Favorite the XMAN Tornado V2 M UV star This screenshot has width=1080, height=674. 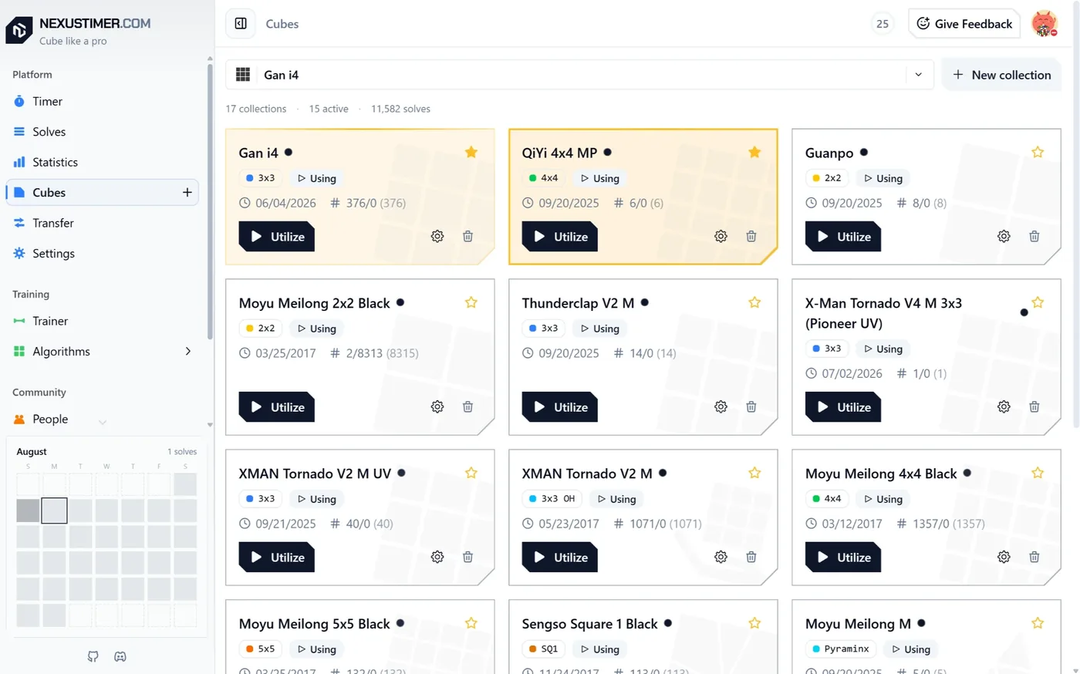click(x=471, y=473)
